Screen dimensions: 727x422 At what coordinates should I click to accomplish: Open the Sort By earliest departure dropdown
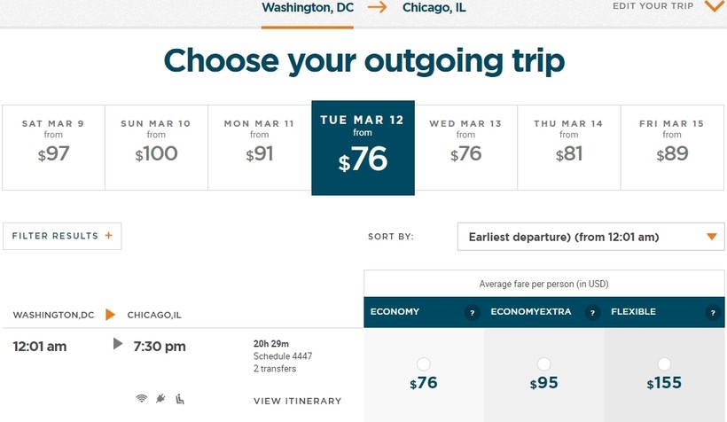point(591,237)
